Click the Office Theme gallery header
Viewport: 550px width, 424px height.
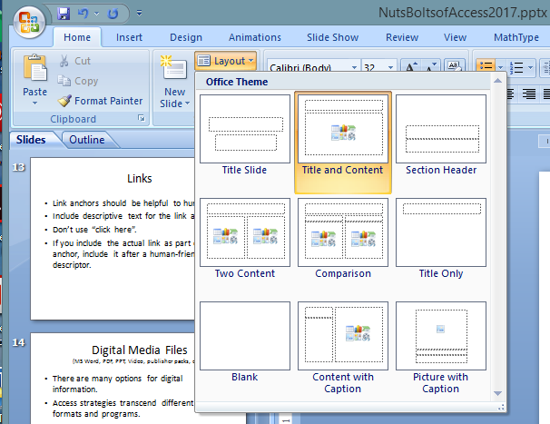point(343,82)
